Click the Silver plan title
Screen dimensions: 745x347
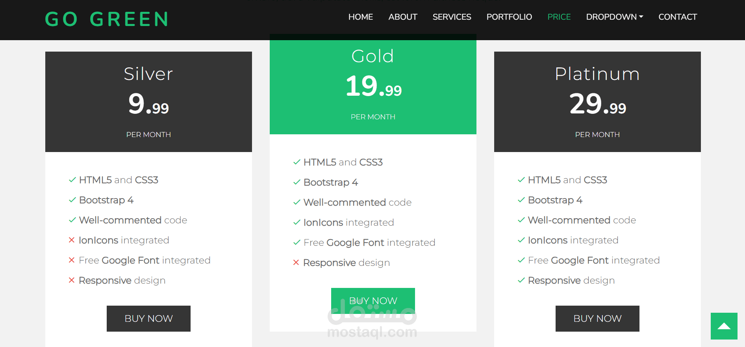pyautogui.click(x=148, y=74)
